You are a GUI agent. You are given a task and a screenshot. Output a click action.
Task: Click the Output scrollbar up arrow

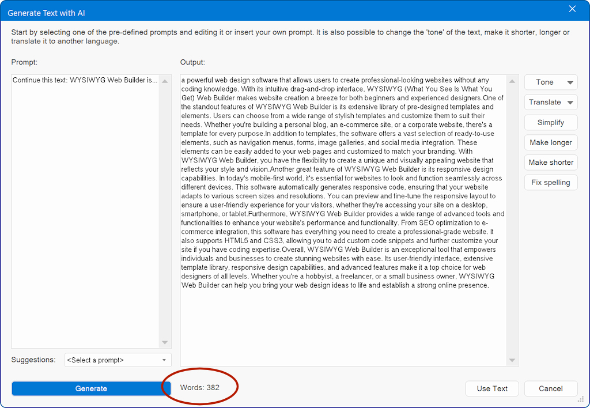click(512, 81)
